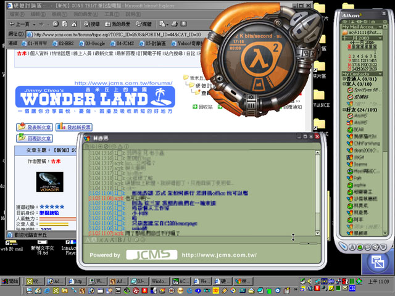Open the IE Search (搜尋) toolbar button

pos(92,24)
